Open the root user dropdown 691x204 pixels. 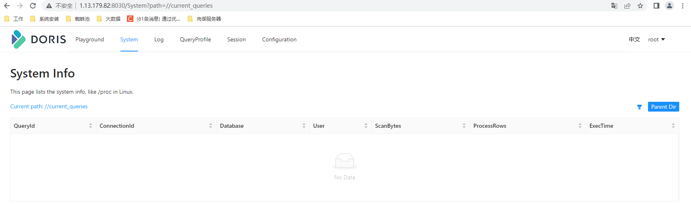656,39
